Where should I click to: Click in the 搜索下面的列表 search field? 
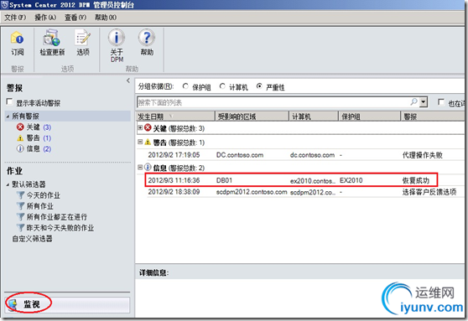273,102
